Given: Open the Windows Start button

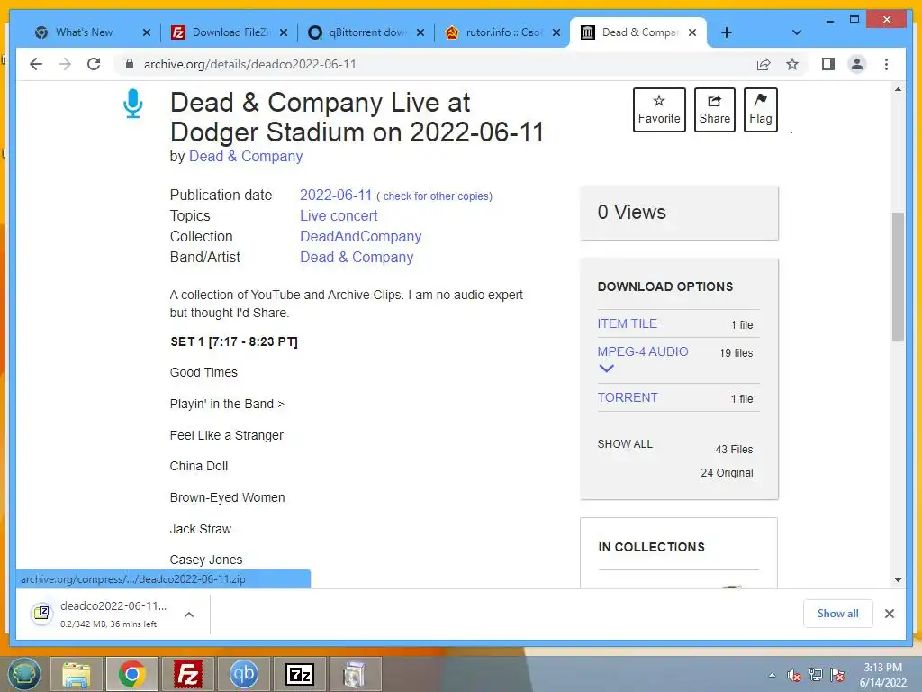Looking at the screenshot, I should [23, 674].
